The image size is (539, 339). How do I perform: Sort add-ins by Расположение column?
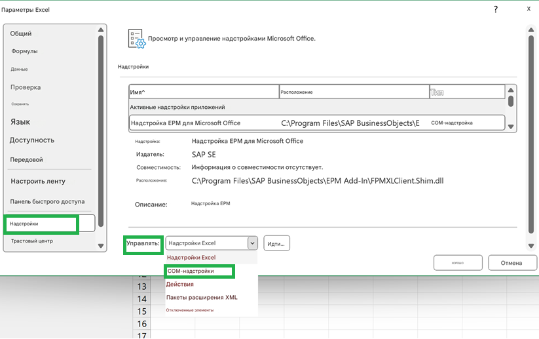354,92
